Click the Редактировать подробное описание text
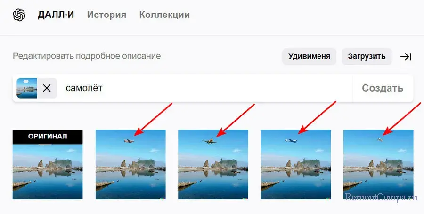Image resolution: width=424 pixels, height=214 pixels. pos(87,56)
